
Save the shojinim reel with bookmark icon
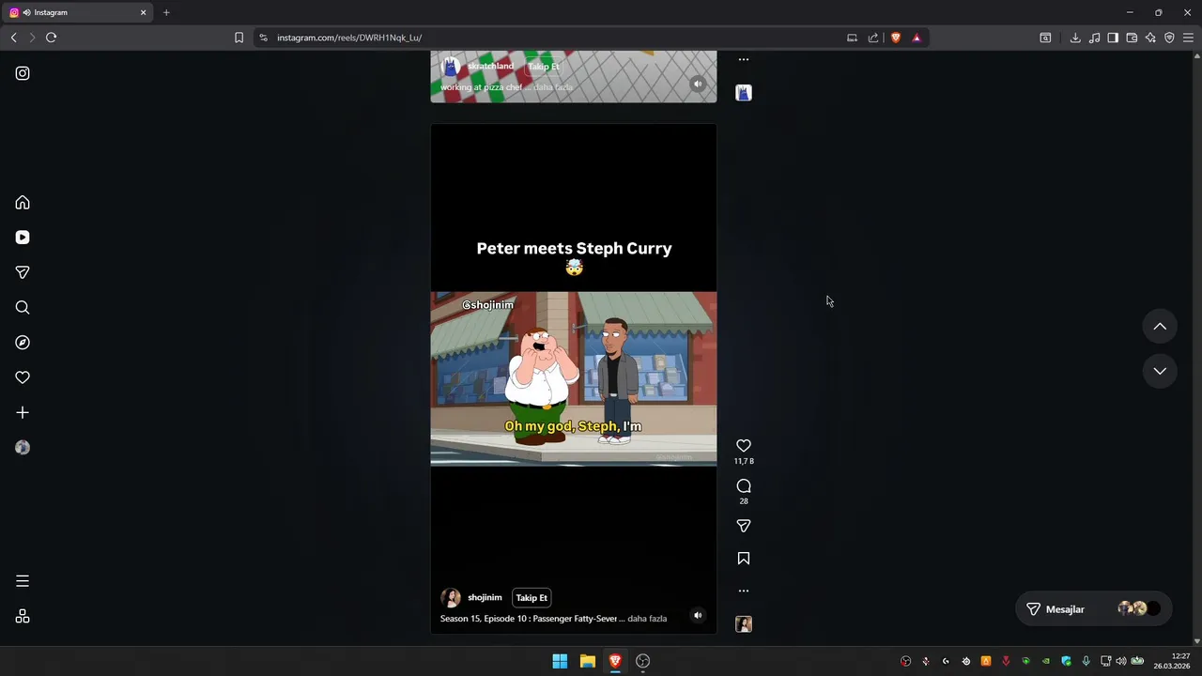coord(744,559)
